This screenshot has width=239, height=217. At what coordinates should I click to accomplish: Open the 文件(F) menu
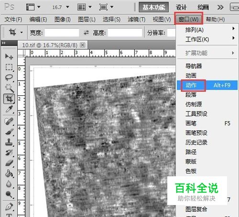coord(13,20)
